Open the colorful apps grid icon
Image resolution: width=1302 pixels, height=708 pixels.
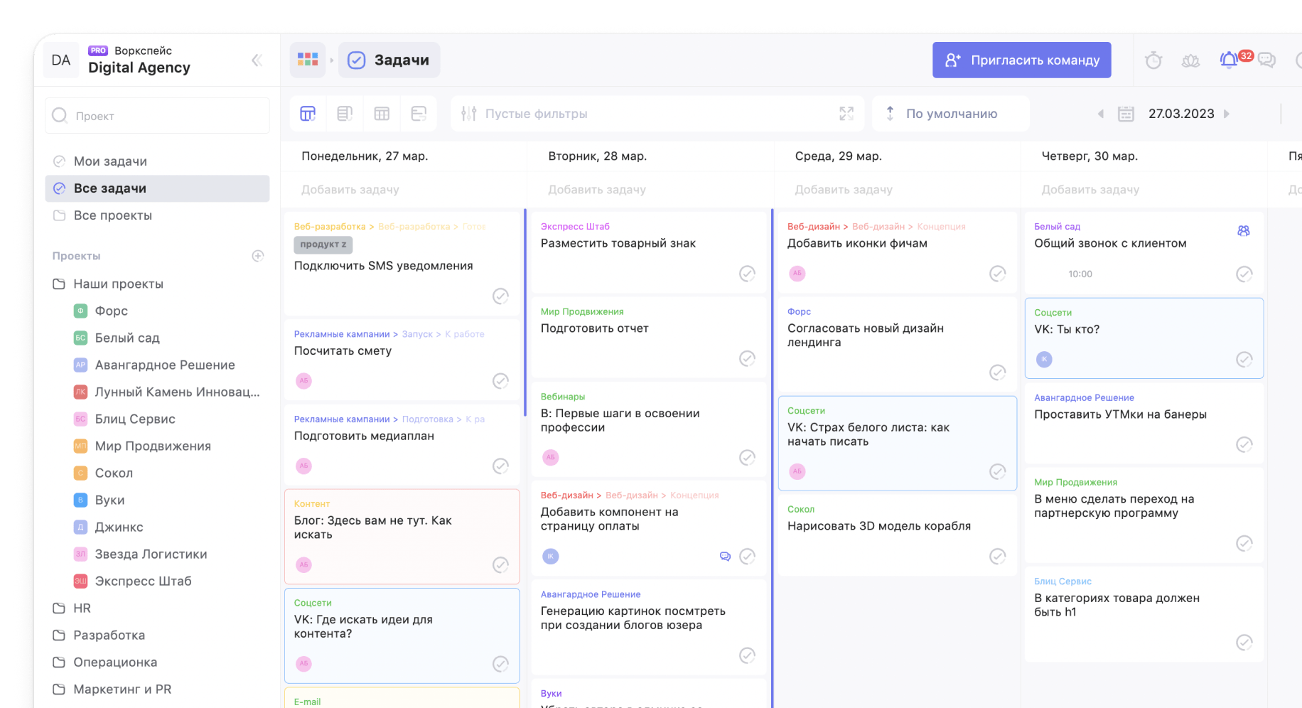[308, 60]
